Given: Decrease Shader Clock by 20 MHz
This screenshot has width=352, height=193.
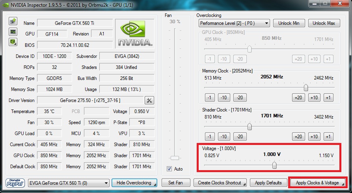Looking at the screenshot, I should [240, 136].
